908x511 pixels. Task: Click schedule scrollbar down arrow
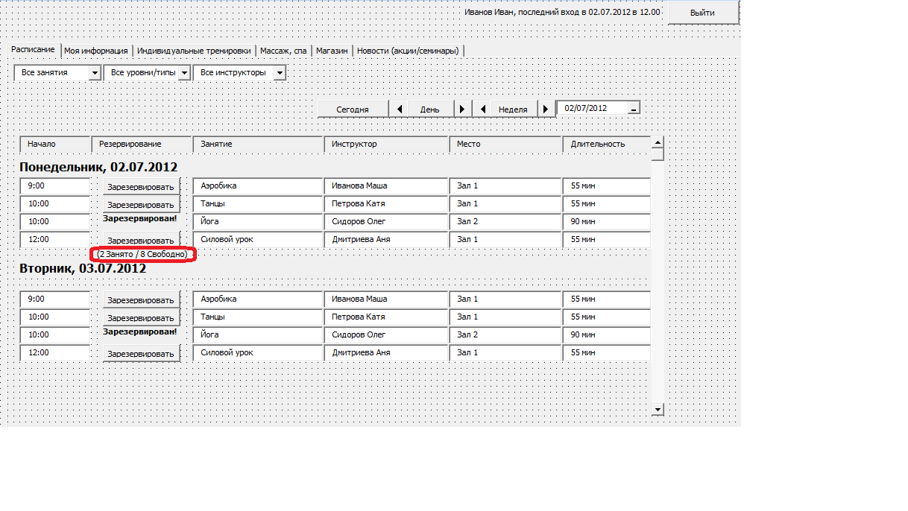click(658, 409)
